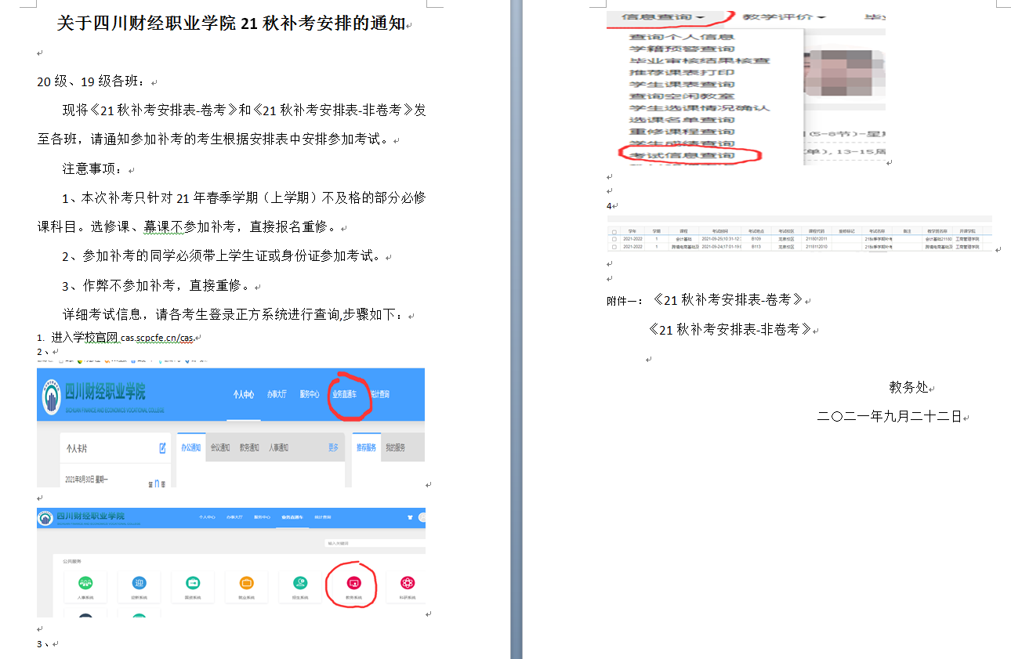Click the date 二〇二一年九月二十二日
Screen dimensions: 1011x659
click(890, 417)
